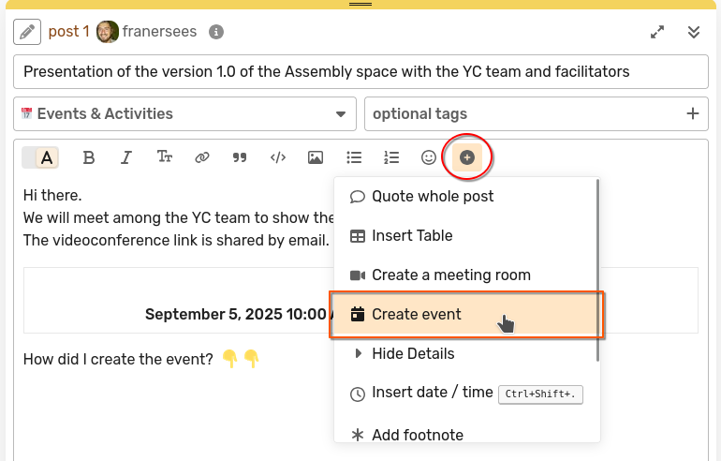Click the post title input field
This screenshot has width=721, height=461.
360,71
